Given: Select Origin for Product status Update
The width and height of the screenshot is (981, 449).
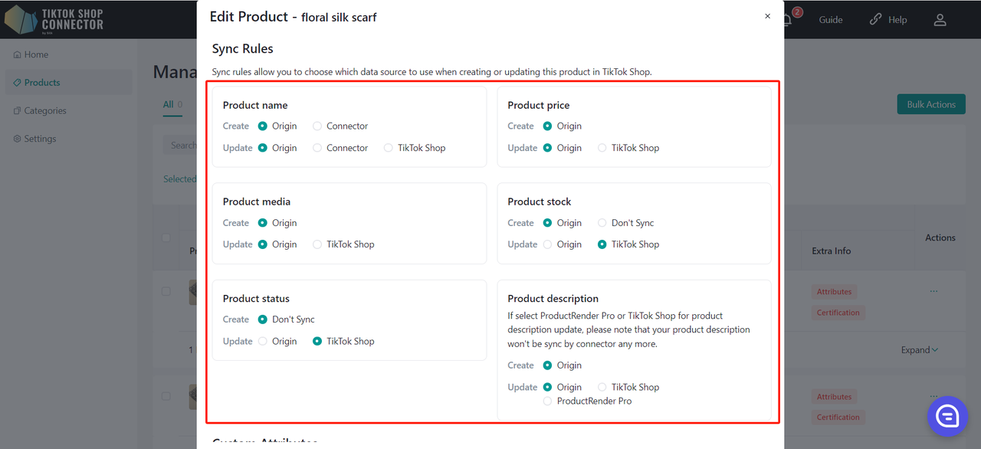Looking at the screenshot, I should click(263, 342).
